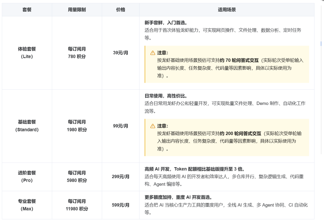Click heading 更多额度加持，重度 AI 开发首选。

178,197
